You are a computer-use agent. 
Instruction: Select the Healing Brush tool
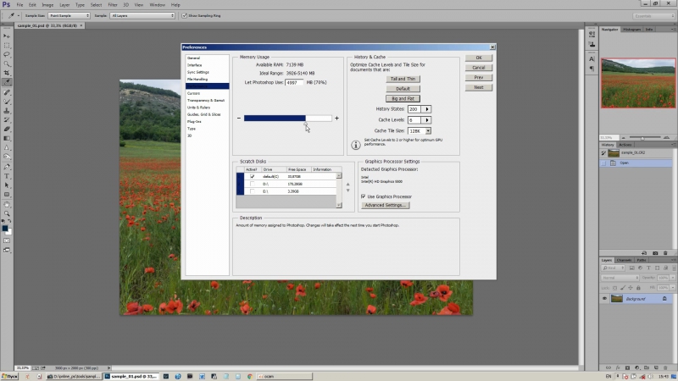point(7,92)
